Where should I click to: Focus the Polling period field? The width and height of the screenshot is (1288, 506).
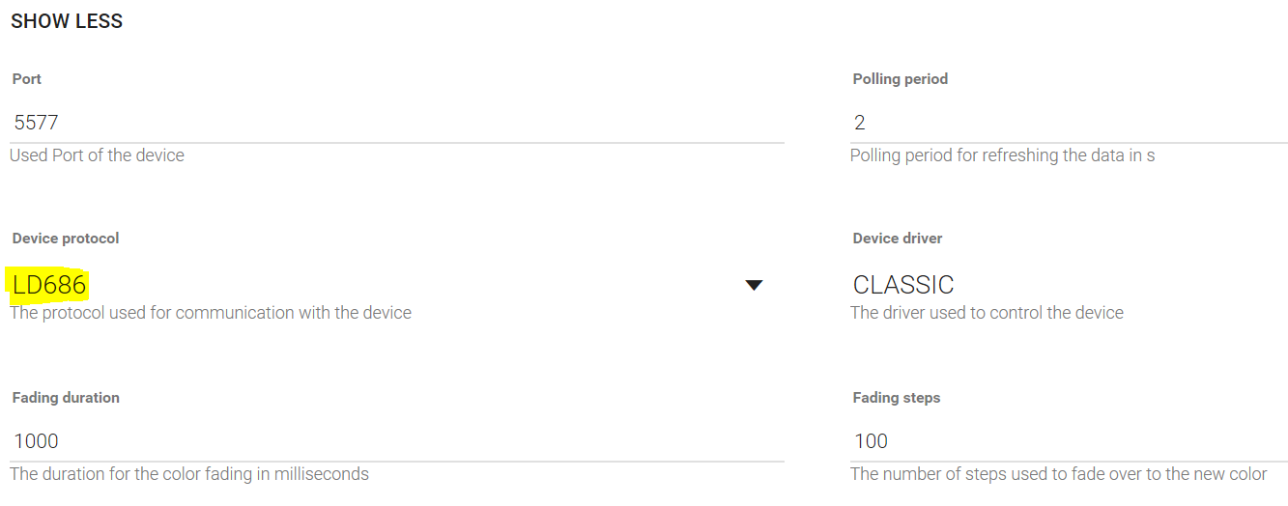[x=1068, y=123]
